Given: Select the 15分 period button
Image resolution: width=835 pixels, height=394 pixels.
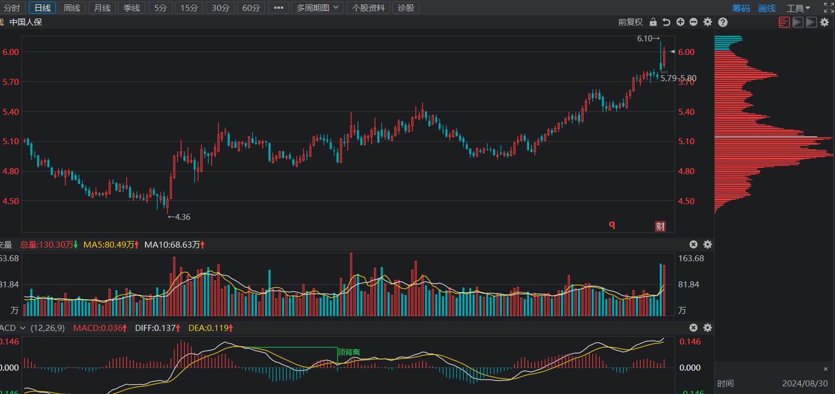Looking at the screenshot, I should tap(189, 8).
